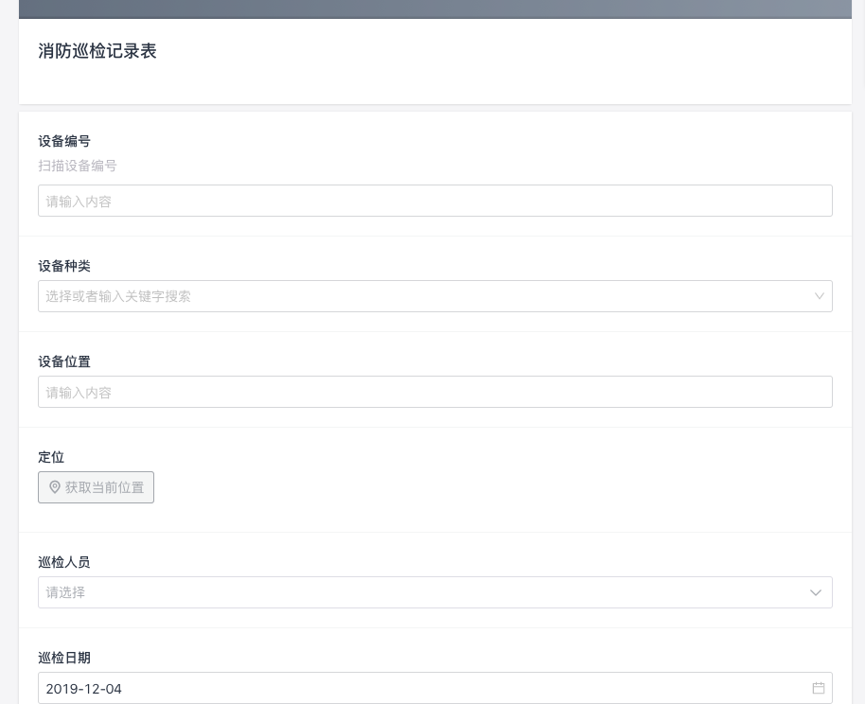Click the 巡检日期 date field 2019-12-04

(434, 688)
